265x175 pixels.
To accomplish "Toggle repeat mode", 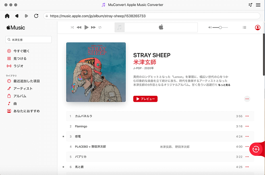I will (x=100, y=28).
